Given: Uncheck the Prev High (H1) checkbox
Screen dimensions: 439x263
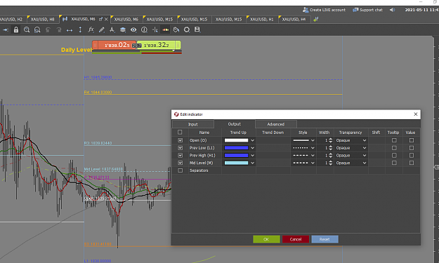Looking at the screenshot, I should coord(180,156).
